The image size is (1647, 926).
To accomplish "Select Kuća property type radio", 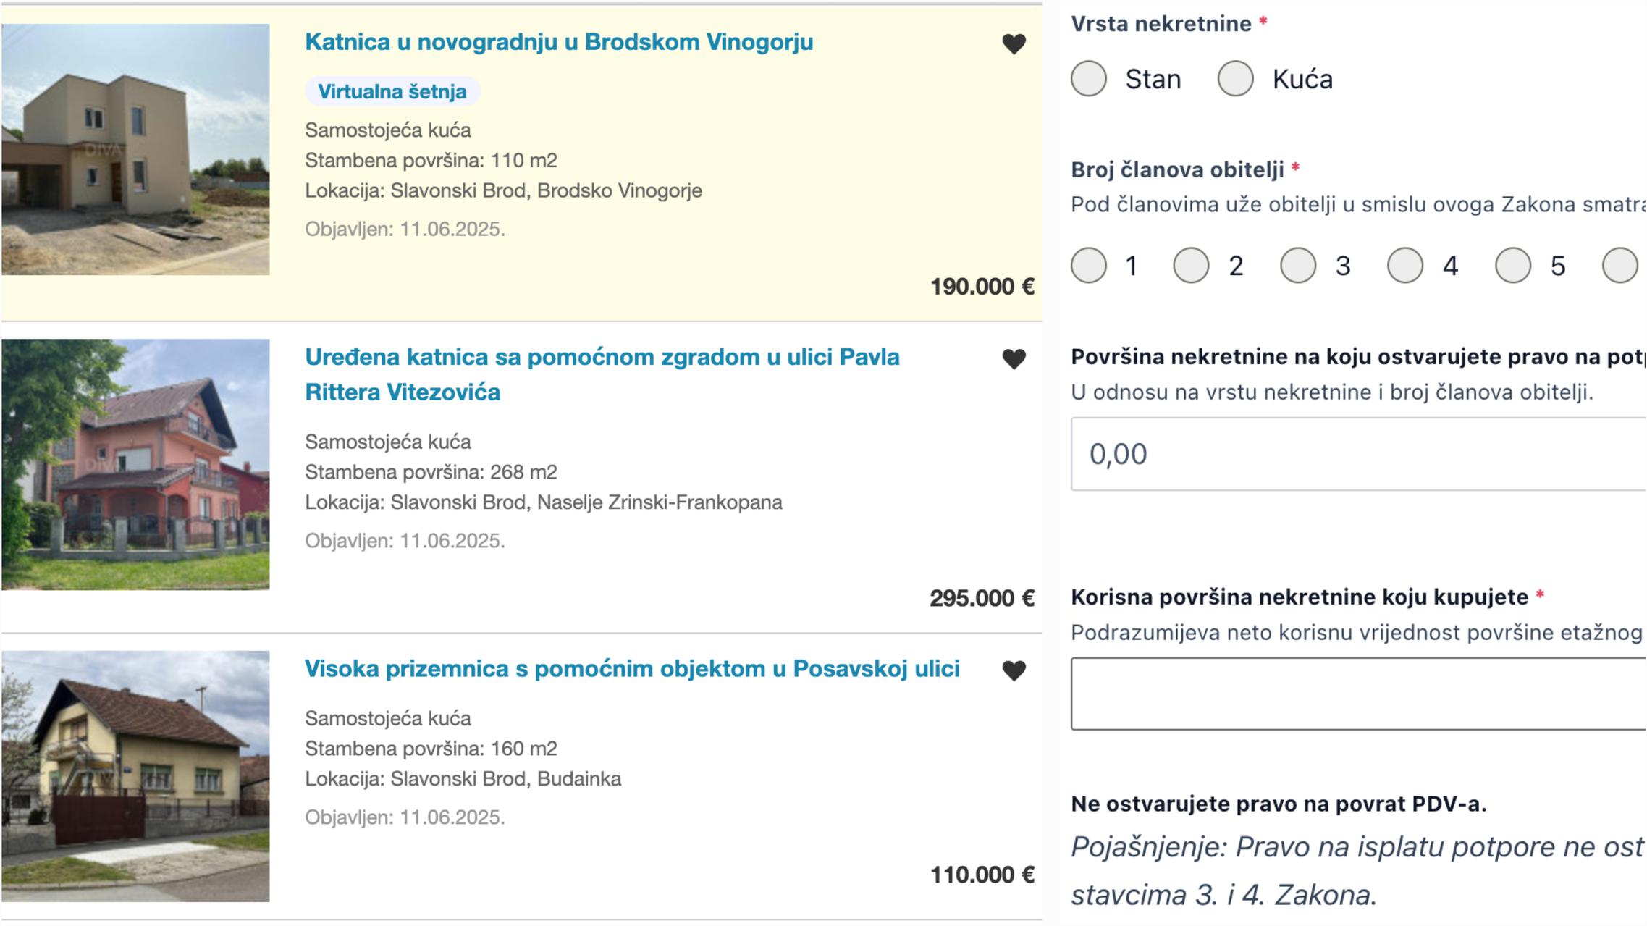I will pos(1236,78).
